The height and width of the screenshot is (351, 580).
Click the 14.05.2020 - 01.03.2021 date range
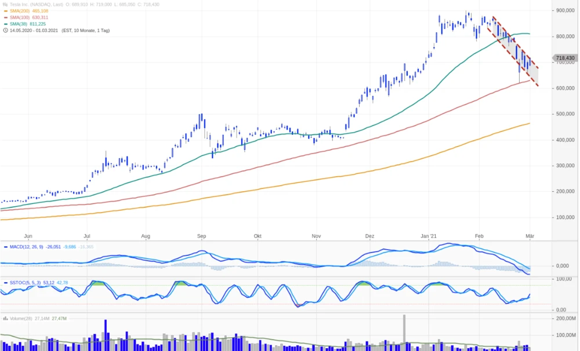34,30
